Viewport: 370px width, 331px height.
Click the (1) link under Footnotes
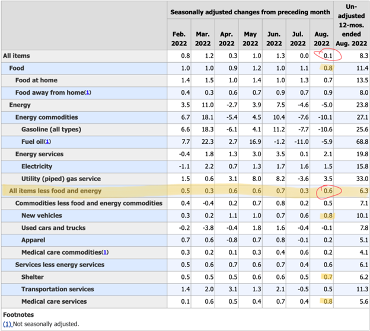pyautogui.click(x=8, y=324)
